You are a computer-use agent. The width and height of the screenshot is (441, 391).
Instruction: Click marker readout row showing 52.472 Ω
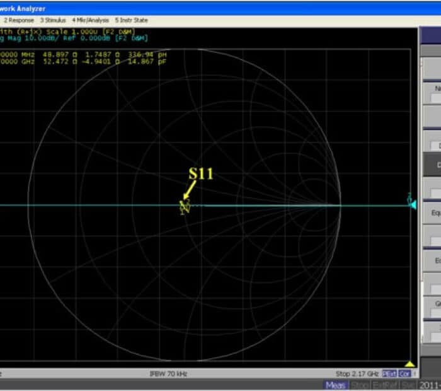83,61
